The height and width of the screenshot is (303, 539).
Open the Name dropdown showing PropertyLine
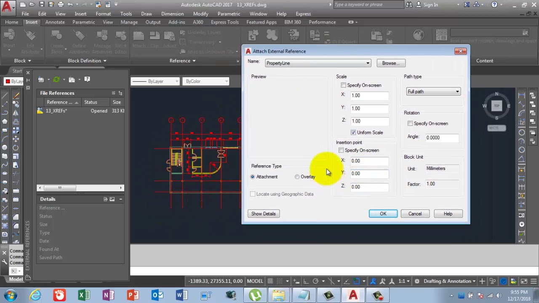click(318, 63)
